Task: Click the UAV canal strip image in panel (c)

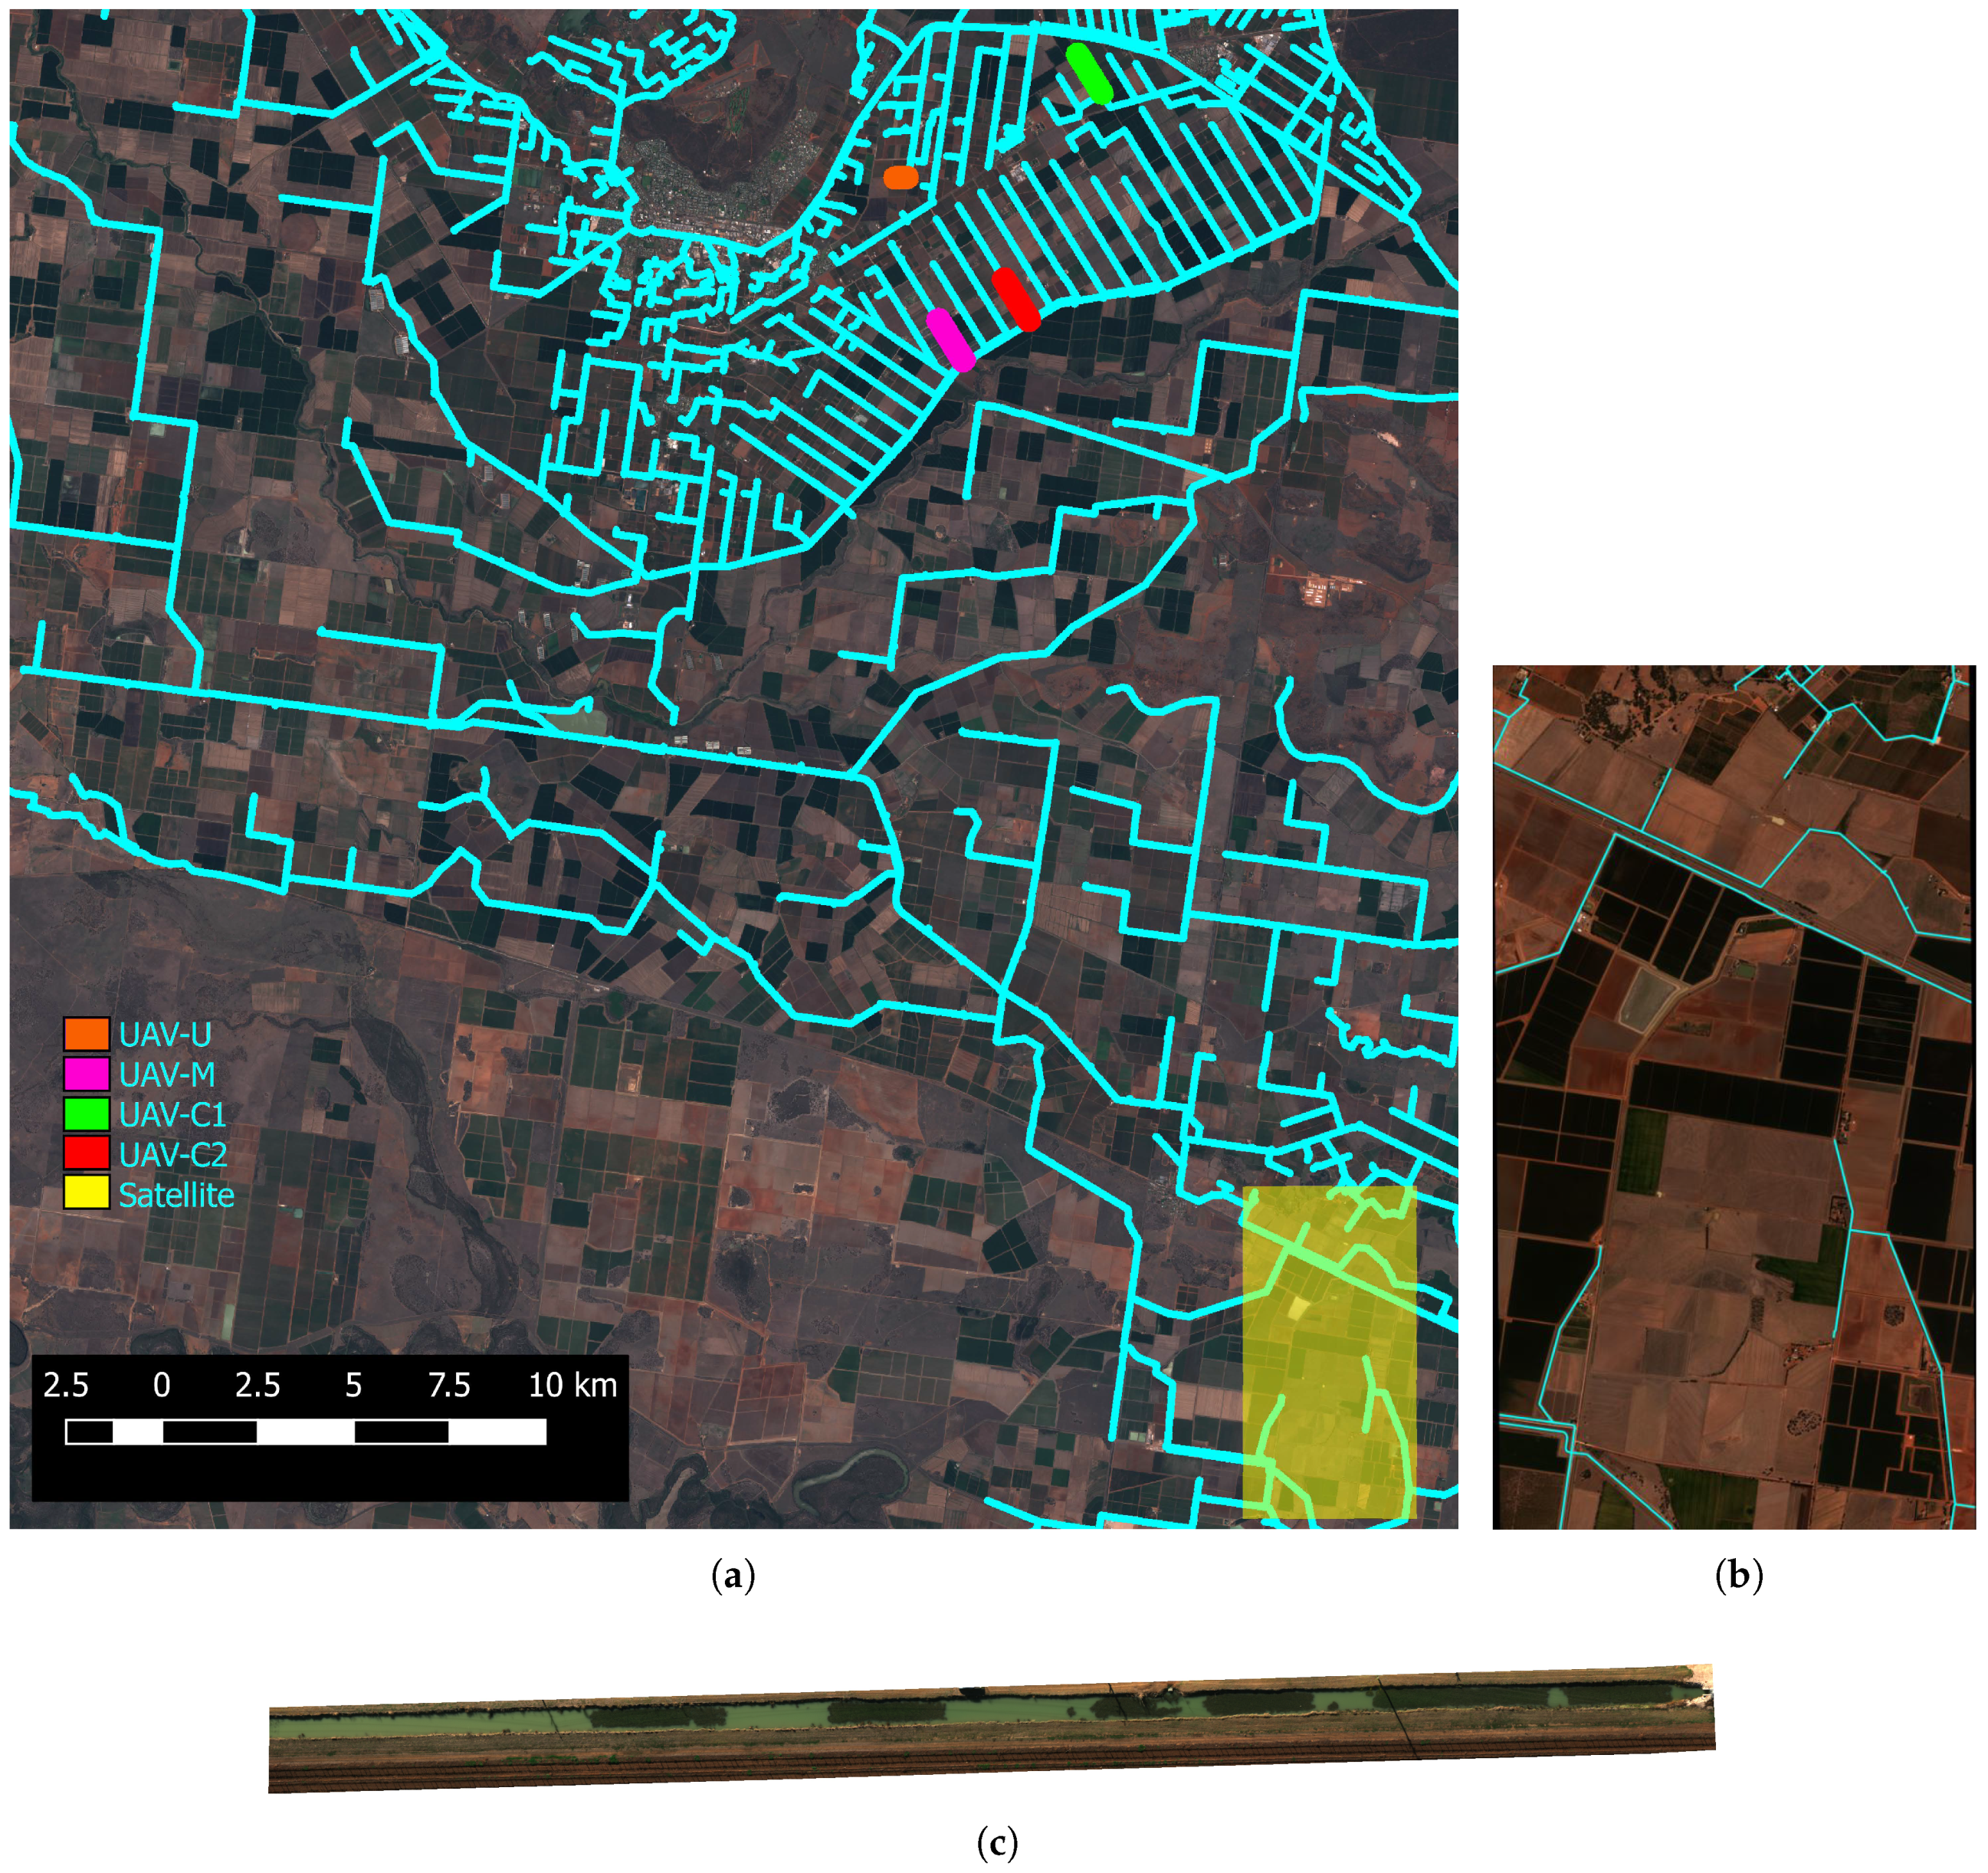Action: 992,1728
